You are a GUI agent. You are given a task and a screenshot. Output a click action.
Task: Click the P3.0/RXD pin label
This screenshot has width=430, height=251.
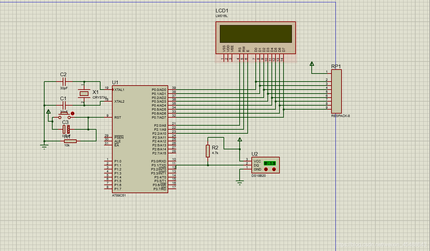[x=159, y=161]
